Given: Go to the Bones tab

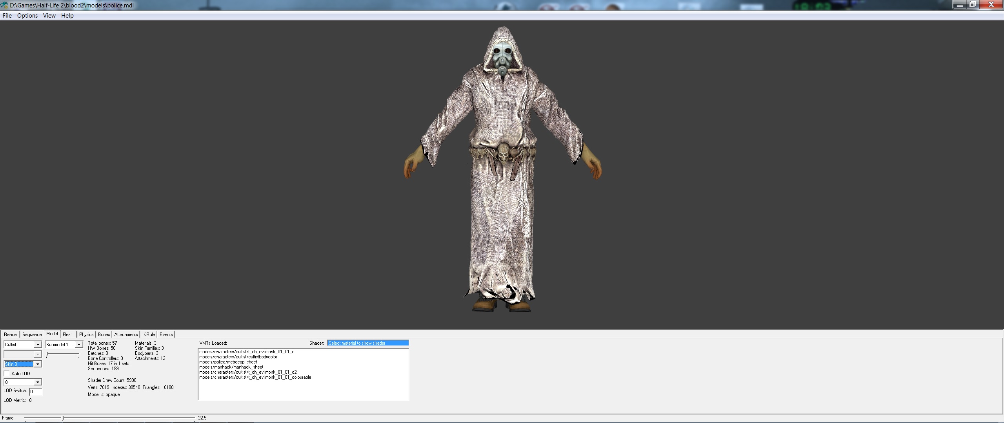Looking at the screenshot, I should [x=104, y=334].
